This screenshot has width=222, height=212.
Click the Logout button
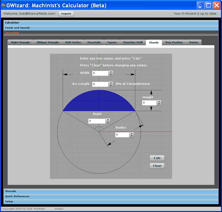pyautogui.click(x=66, y=13)
